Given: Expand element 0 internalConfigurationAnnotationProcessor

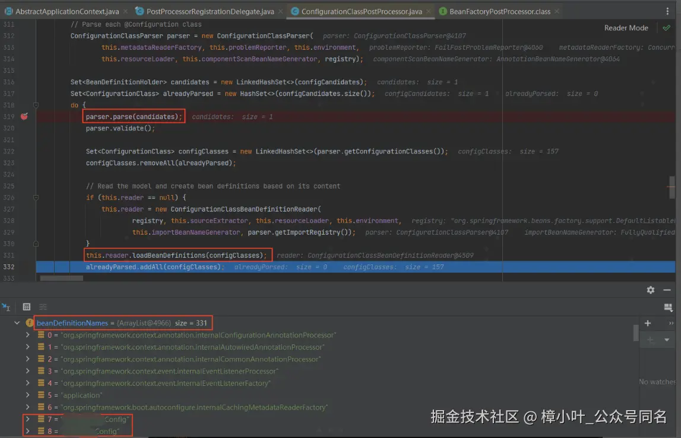Looking at the screenshot, I should pos(28,335).
